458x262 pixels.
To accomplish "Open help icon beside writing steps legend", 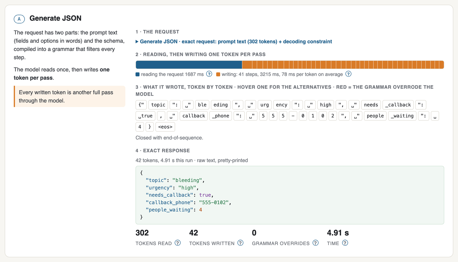I will pos(348,74).
